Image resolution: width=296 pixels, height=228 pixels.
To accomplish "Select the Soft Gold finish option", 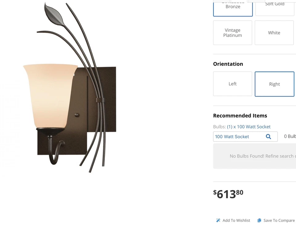I will pos(275,8).
